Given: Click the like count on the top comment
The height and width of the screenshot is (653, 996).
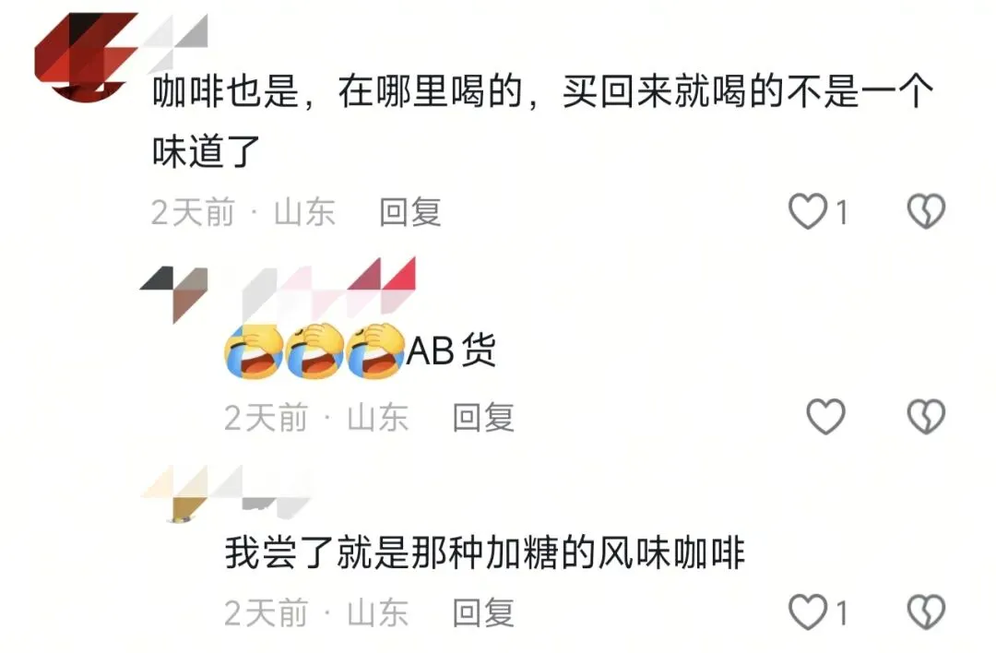Looking at the screenshot, I should coord(842,211).
